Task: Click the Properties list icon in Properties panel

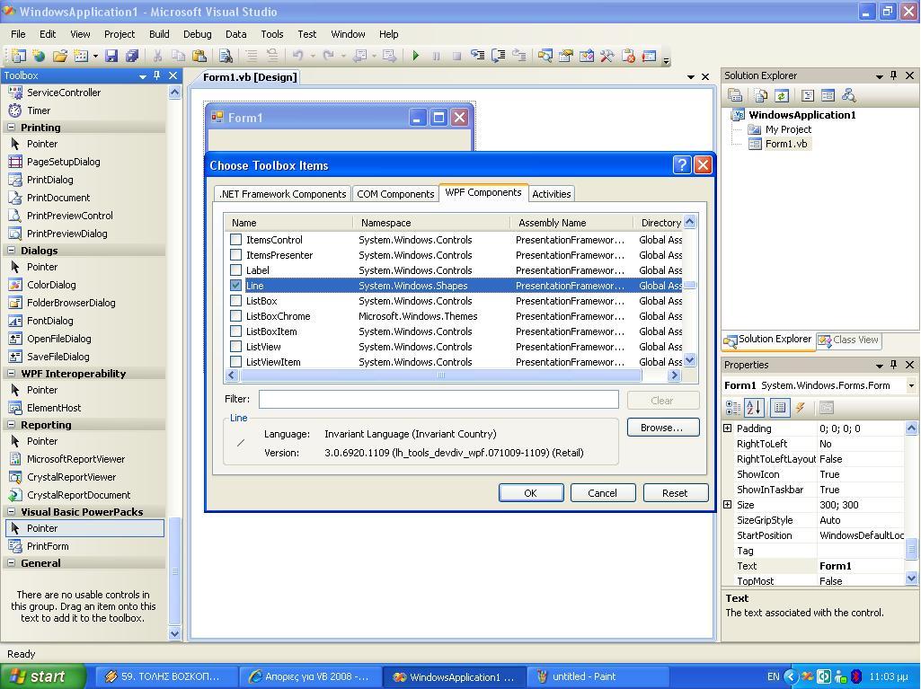Action: tap(779, 407)
